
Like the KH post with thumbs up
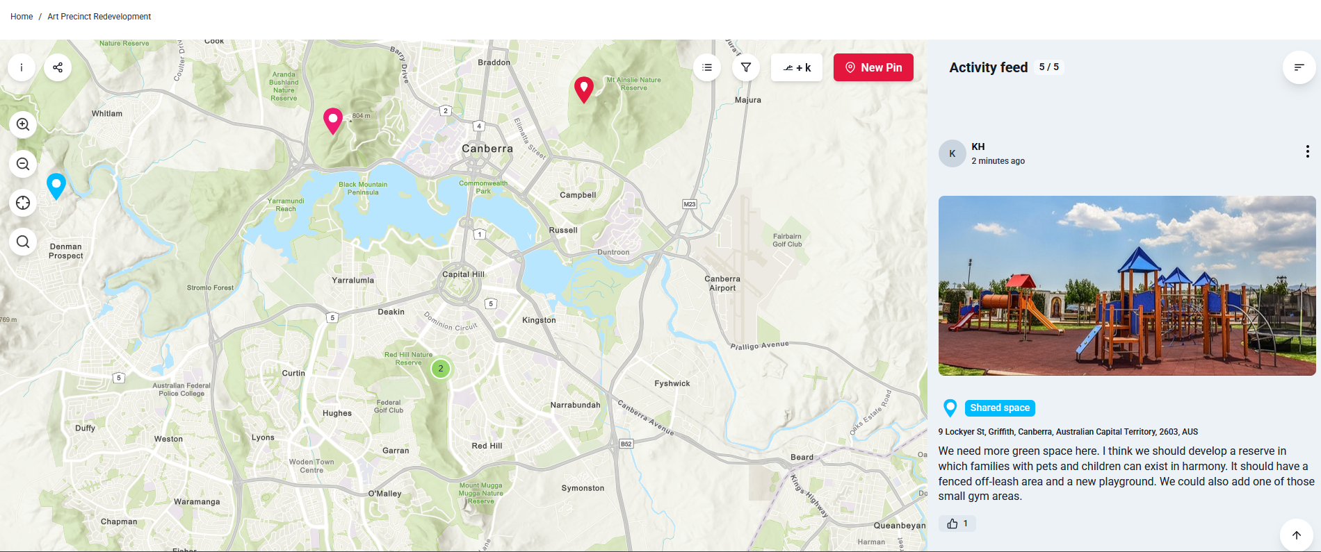coord(957,524)
